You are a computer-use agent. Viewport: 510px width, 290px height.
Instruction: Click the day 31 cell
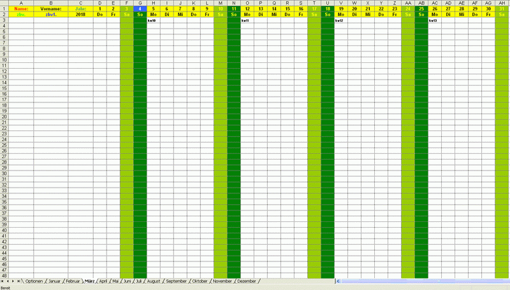coord(502,9)
